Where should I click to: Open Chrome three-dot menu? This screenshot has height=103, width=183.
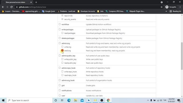180,7
